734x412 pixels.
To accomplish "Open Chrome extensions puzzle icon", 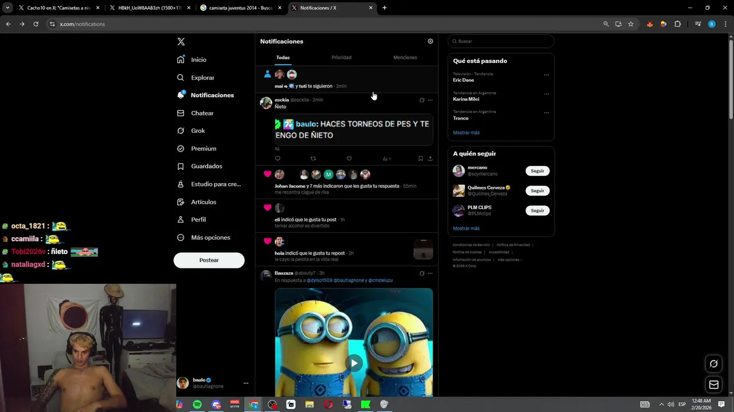I will coord(677,24).
